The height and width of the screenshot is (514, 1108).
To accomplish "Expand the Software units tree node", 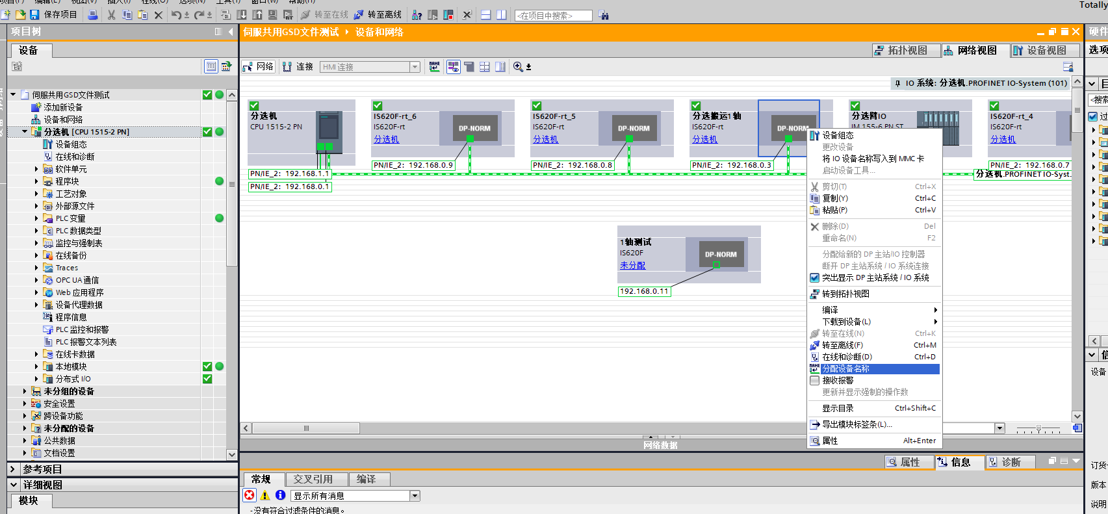I will click(x=36, y=169).
